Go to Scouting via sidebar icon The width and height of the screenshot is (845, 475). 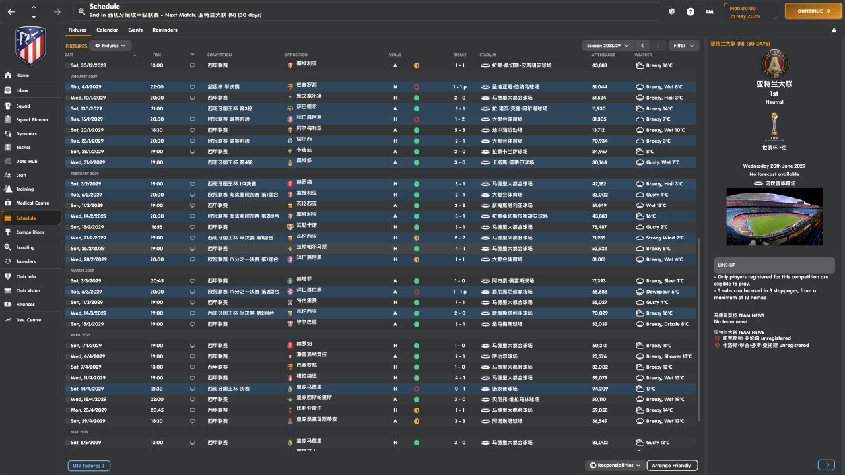coord(8,247)
